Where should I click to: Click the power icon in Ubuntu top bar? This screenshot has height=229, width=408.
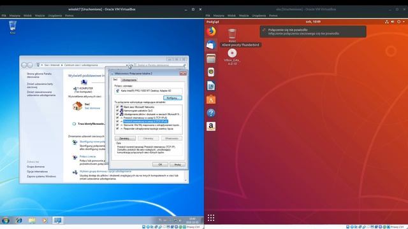(x=398, y=22)
